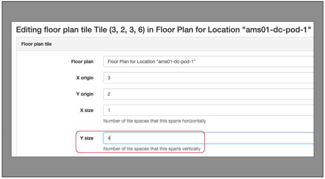Click the 'X origin' label
325x179 pixels.
coord(85,78)
